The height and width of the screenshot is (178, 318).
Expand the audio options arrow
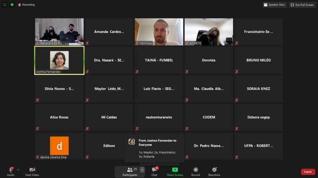(18, 170)
